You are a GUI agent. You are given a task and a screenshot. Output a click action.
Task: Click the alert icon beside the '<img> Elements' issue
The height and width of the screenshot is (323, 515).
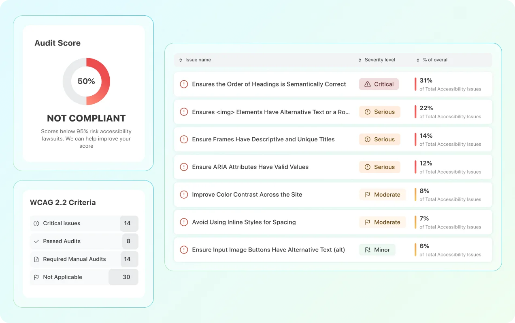(184, 112)
